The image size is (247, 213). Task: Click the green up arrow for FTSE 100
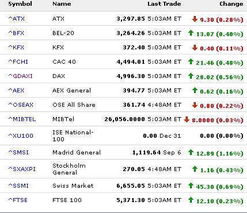(x=191, y=200)
